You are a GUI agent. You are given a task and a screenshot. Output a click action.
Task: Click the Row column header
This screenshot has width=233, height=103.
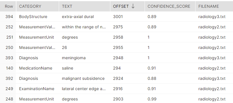tap(9, 6)
